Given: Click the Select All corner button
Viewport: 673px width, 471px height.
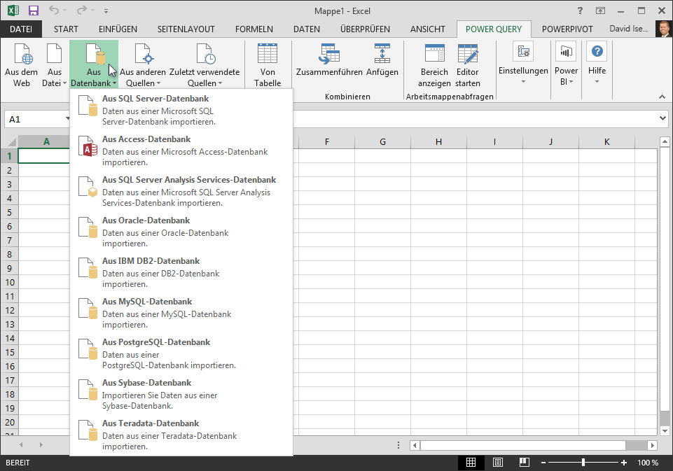Looking at the screenshot, I should (x=9, y=141).
